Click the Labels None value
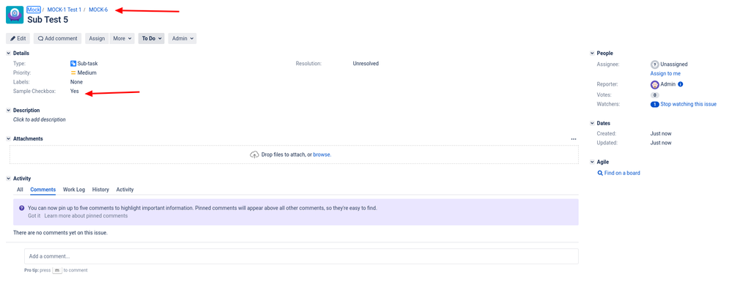Viewport: 732px width, 301px height. click(76, 82)
